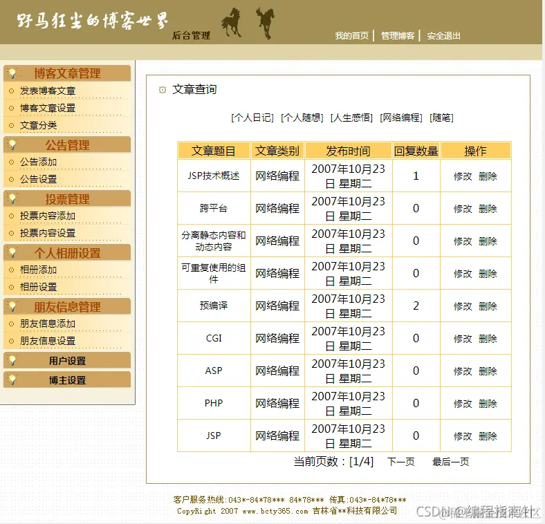Screen dimensions: 545x524
Task: Click 删除 for 可重复使用的组件 article
Action: click(488, 274)
